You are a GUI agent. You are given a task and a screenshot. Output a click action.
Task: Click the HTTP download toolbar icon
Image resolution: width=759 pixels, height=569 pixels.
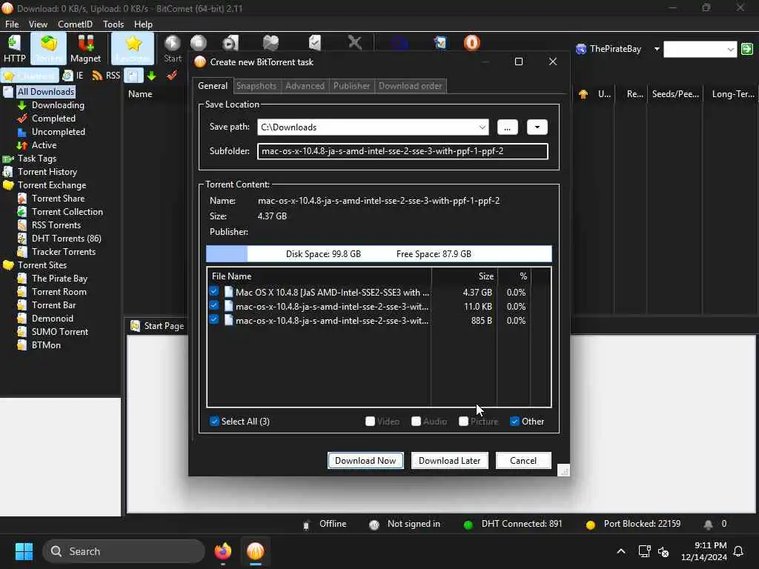[x=15, y=48]
